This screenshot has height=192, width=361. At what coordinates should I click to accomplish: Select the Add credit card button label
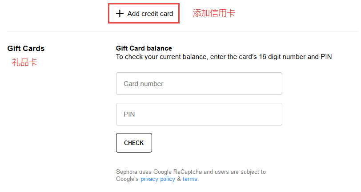click(x=150, y=14)
